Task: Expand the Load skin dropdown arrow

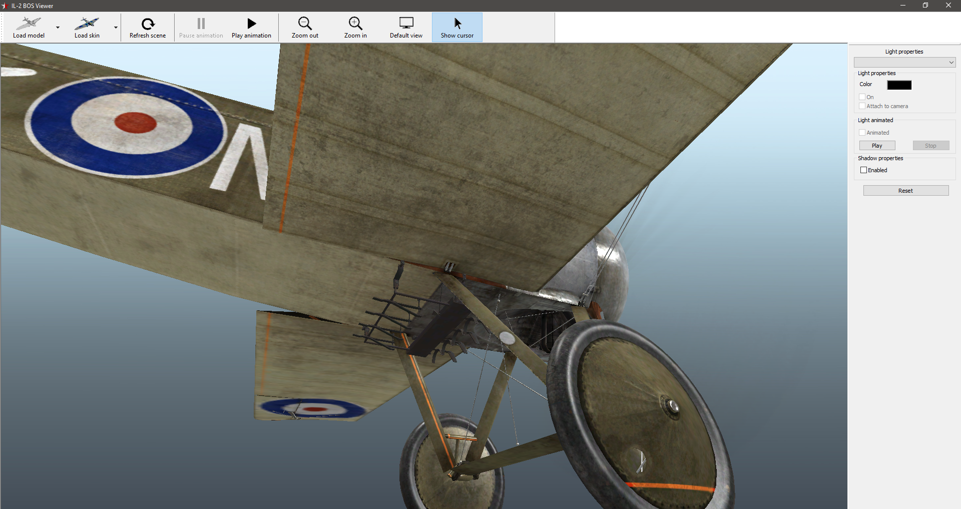Action: (x=116, y=28)
